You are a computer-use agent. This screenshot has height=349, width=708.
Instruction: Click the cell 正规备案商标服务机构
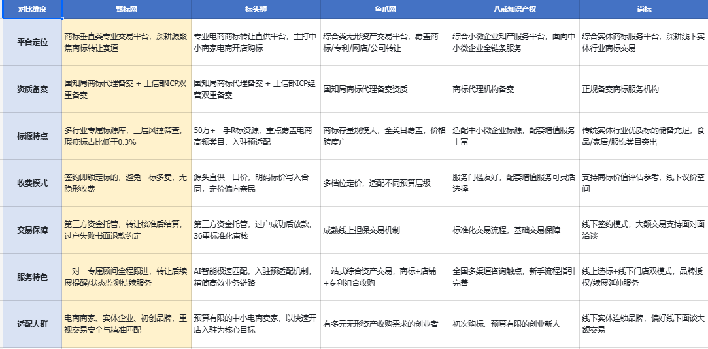coord(644,89)
